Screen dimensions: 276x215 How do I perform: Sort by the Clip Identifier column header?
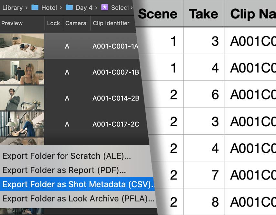click(111, 23)
